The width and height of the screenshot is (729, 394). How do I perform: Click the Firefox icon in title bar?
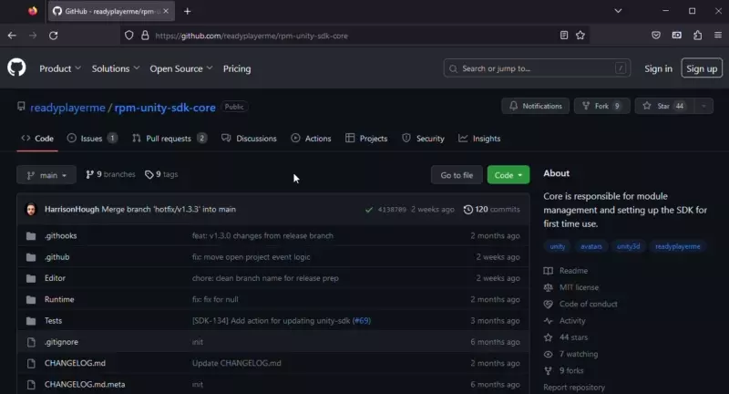[x=33, y=11]
